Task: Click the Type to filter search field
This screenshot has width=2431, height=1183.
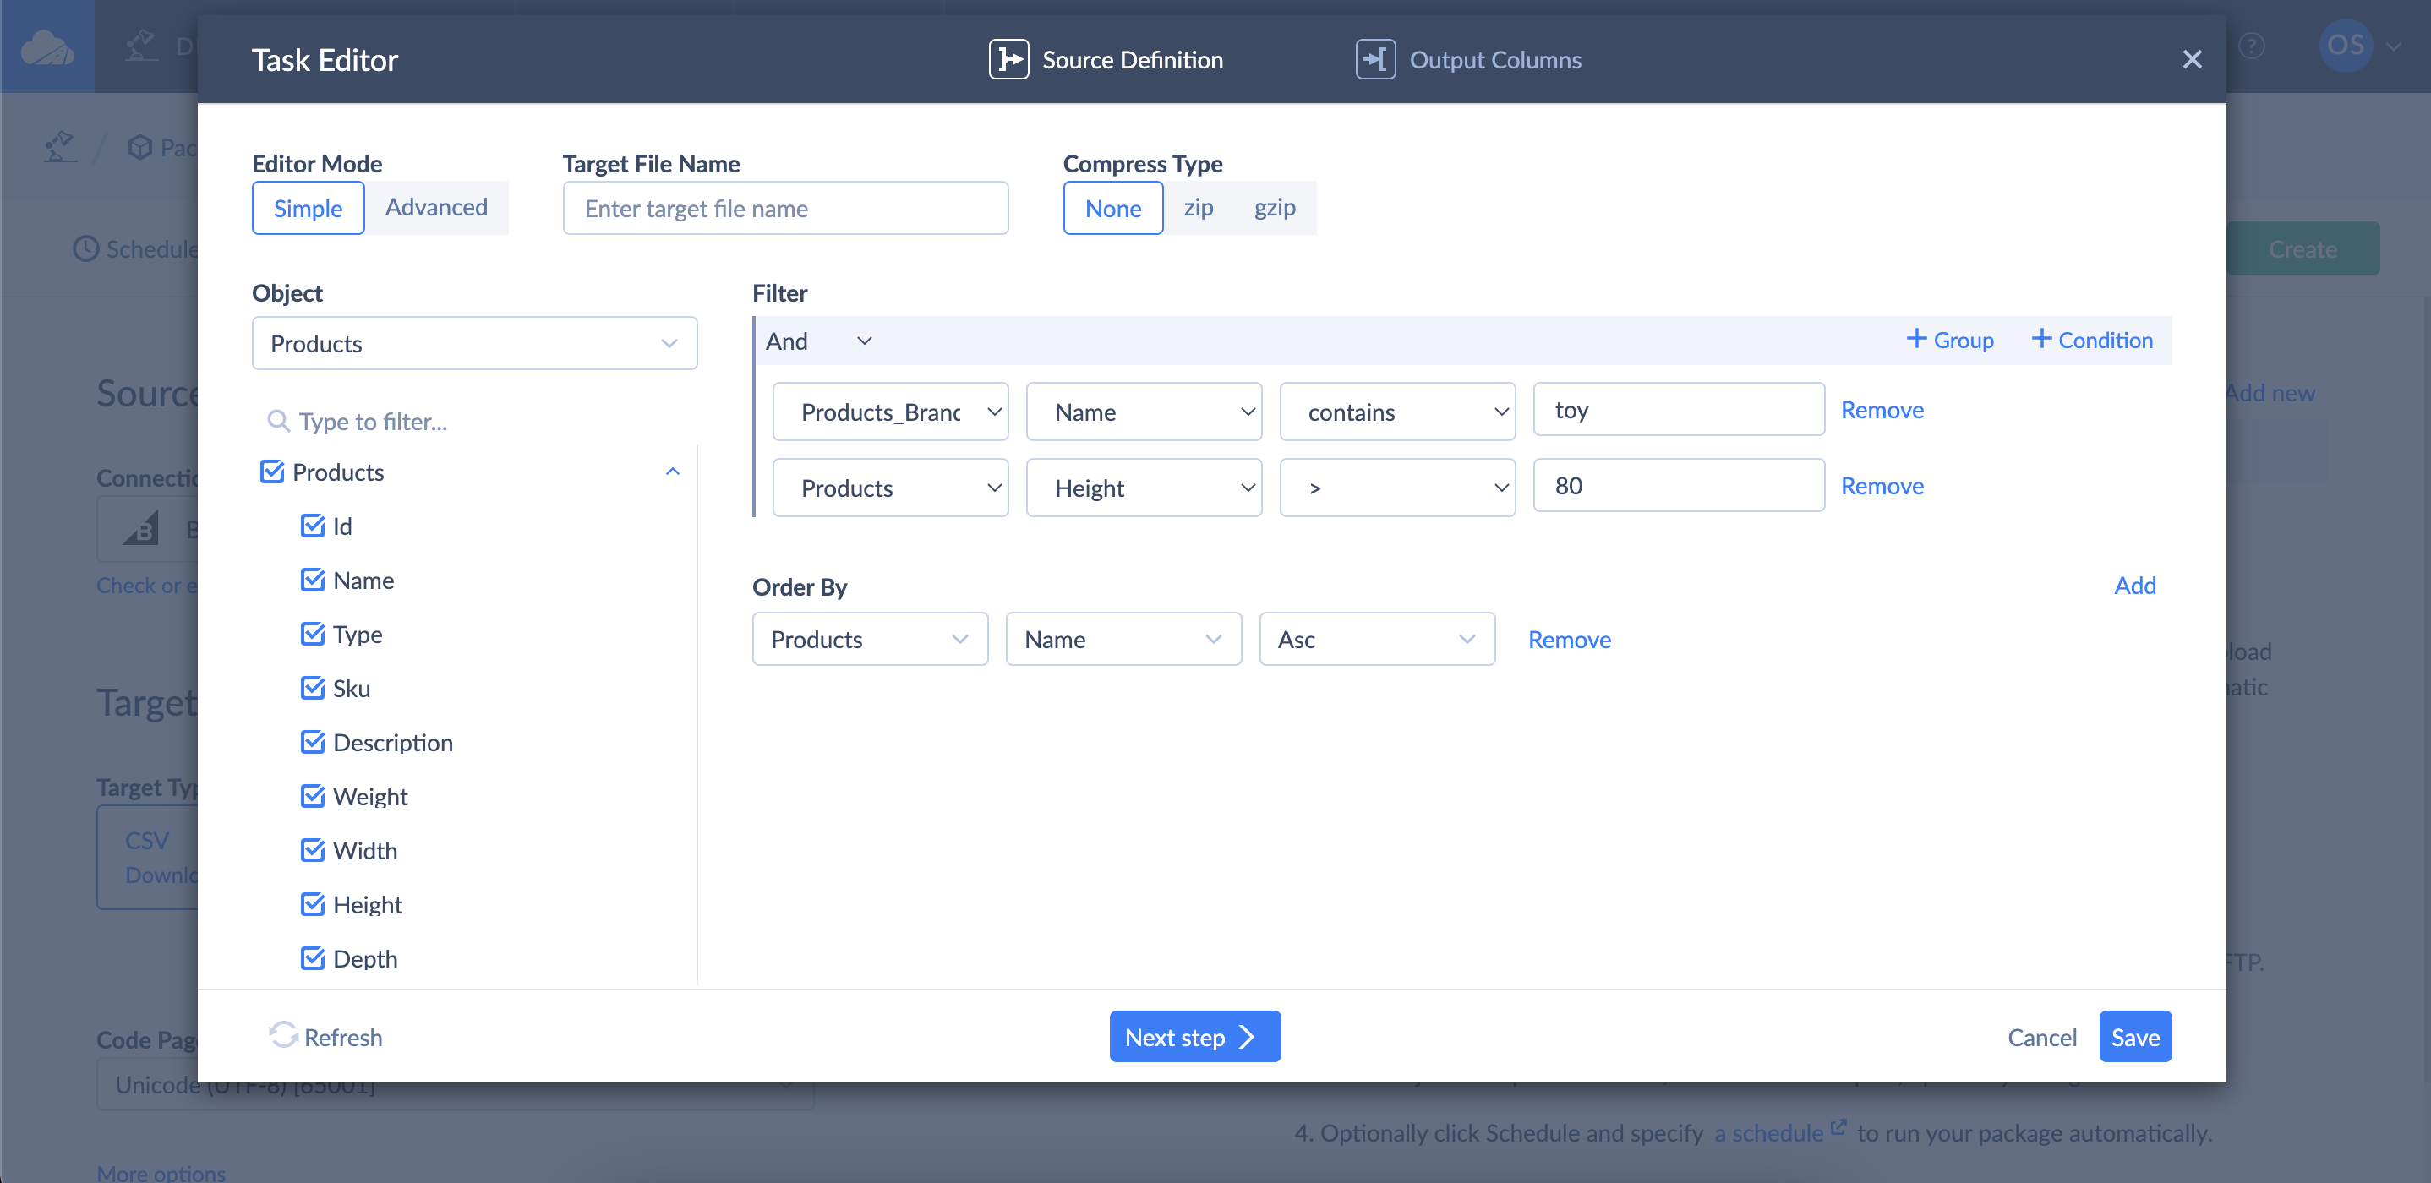Action: point(476,421)
